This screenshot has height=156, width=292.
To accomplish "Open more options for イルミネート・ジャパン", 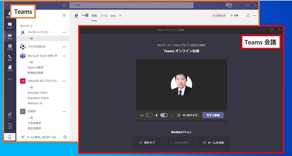I will (x=64, y=32).
